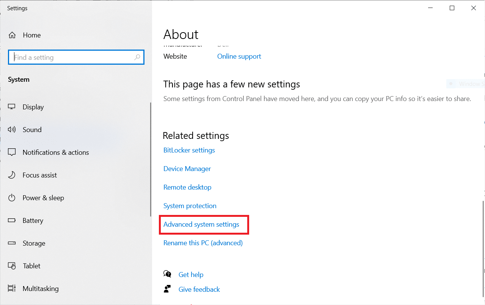Click the Home icon in sidebar
Image resolution: width=485 pixels, height=305 pixels.
(12, 35)
